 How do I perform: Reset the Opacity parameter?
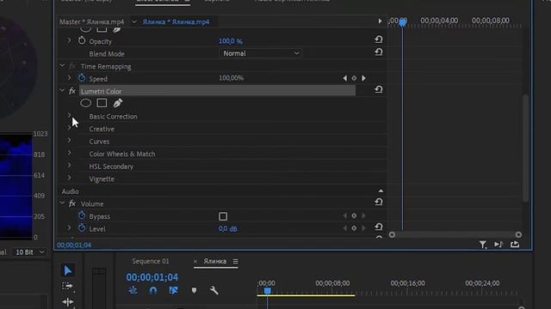[x=379, y=39]
